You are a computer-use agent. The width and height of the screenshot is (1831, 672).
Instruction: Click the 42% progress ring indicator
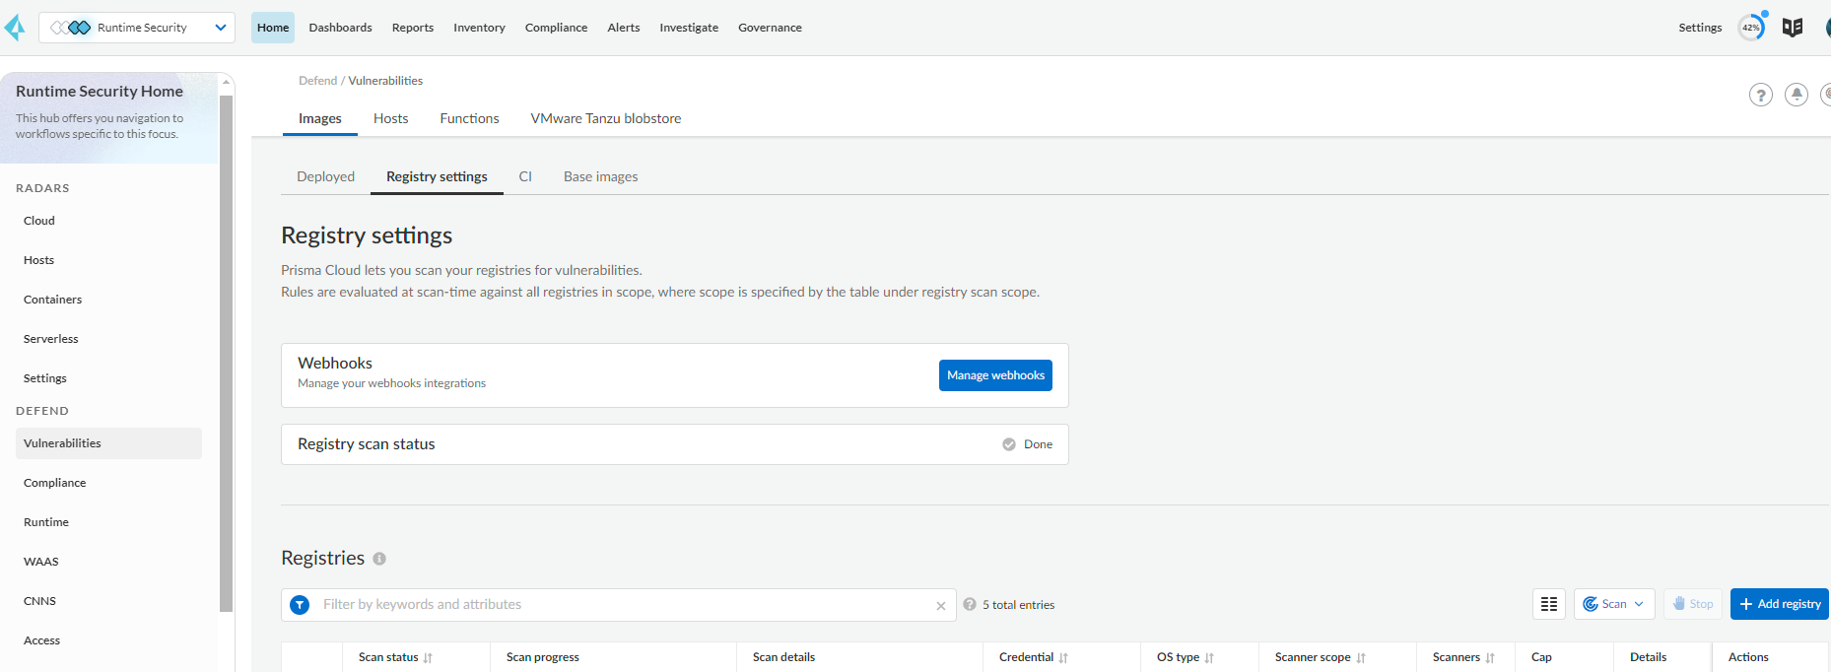[x=1751, y=28]
